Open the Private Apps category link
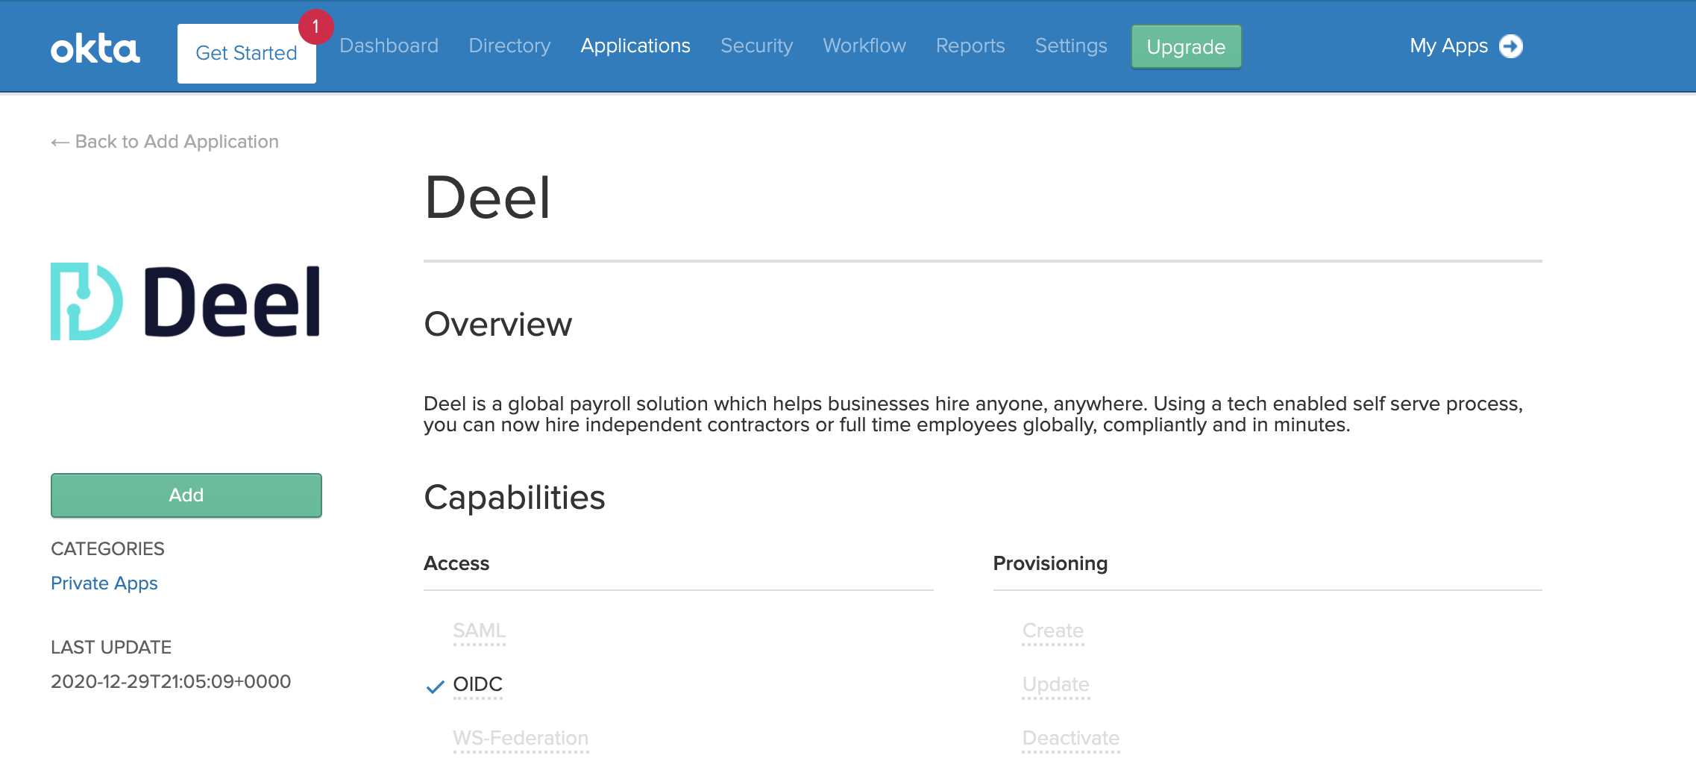Viewport: 1696px width, 770px height. (x=104, y=583)
